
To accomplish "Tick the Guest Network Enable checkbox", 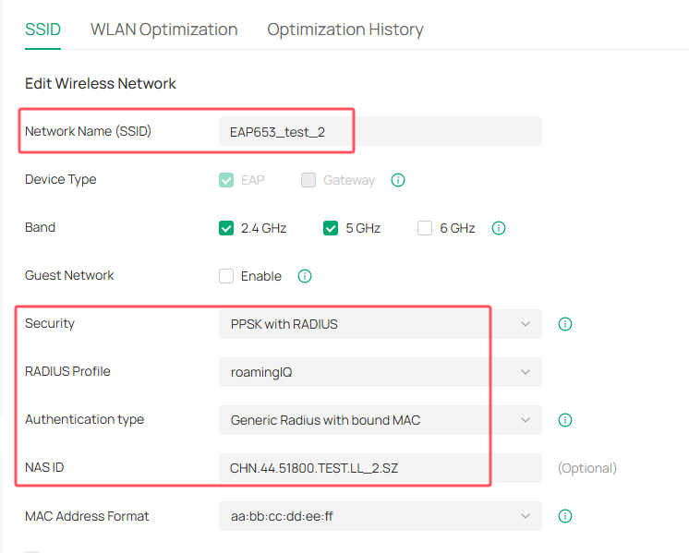I will (x=226, y=276).
